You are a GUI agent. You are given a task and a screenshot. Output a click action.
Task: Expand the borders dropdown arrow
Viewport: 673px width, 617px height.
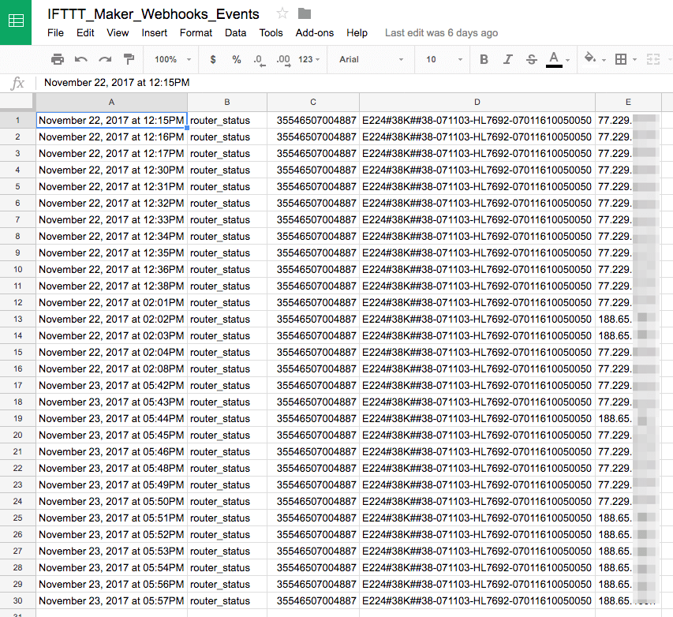(x=634, y=60)
